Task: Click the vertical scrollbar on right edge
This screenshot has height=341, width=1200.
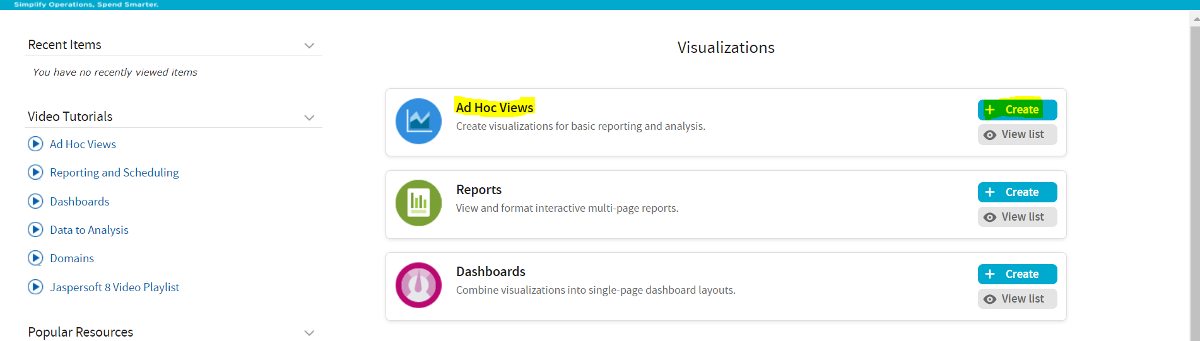Action: pos(1194,176)
